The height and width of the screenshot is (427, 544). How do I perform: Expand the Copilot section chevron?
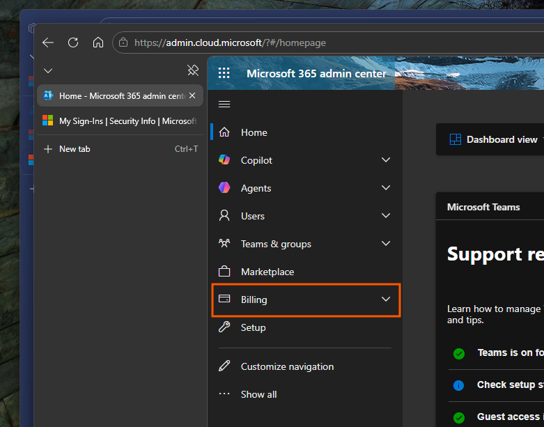[386, 160]
